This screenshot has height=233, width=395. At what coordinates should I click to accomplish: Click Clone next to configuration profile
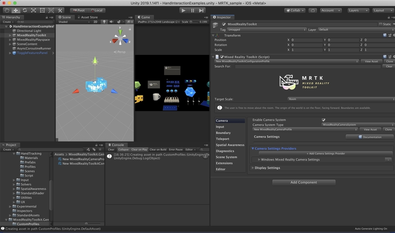pos(389,61)
